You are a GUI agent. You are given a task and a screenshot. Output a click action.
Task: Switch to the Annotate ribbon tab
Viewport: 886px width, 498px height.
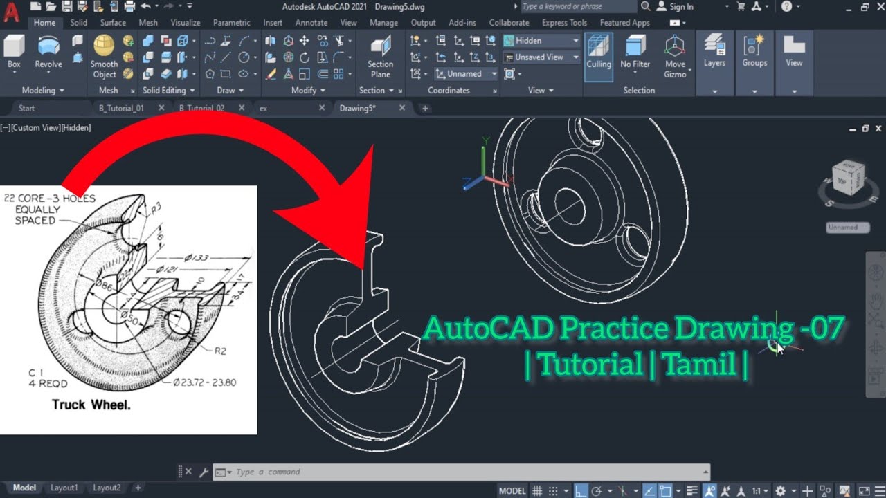[x=311, y=23]
